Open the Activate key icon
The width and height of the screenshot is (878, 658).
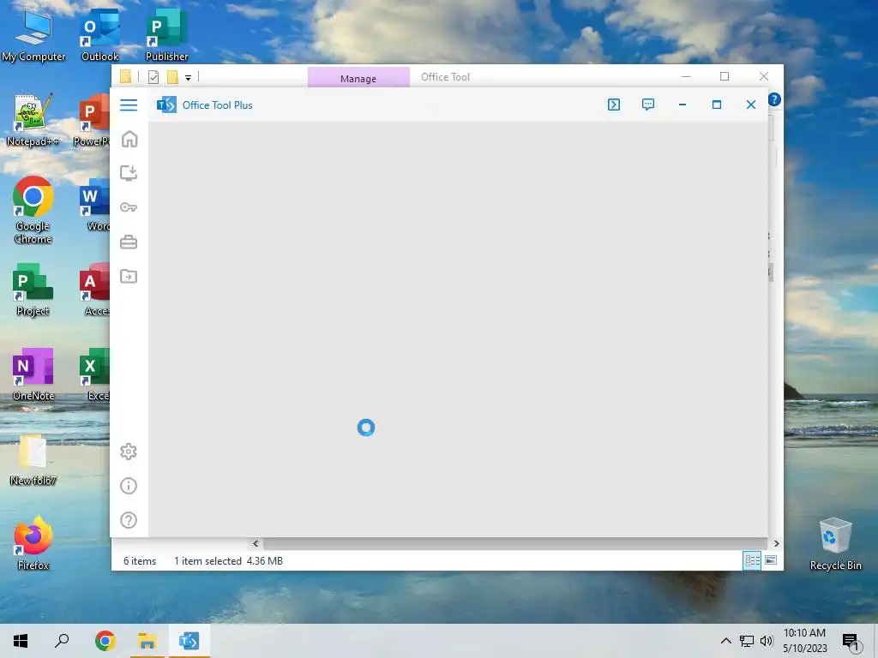[129, 207]
